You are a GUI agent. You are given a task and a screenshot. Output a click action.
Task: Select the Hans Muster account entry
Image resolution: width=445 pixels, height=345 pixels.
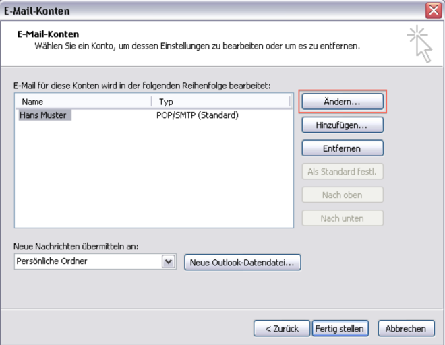click(x=44, y=115)
